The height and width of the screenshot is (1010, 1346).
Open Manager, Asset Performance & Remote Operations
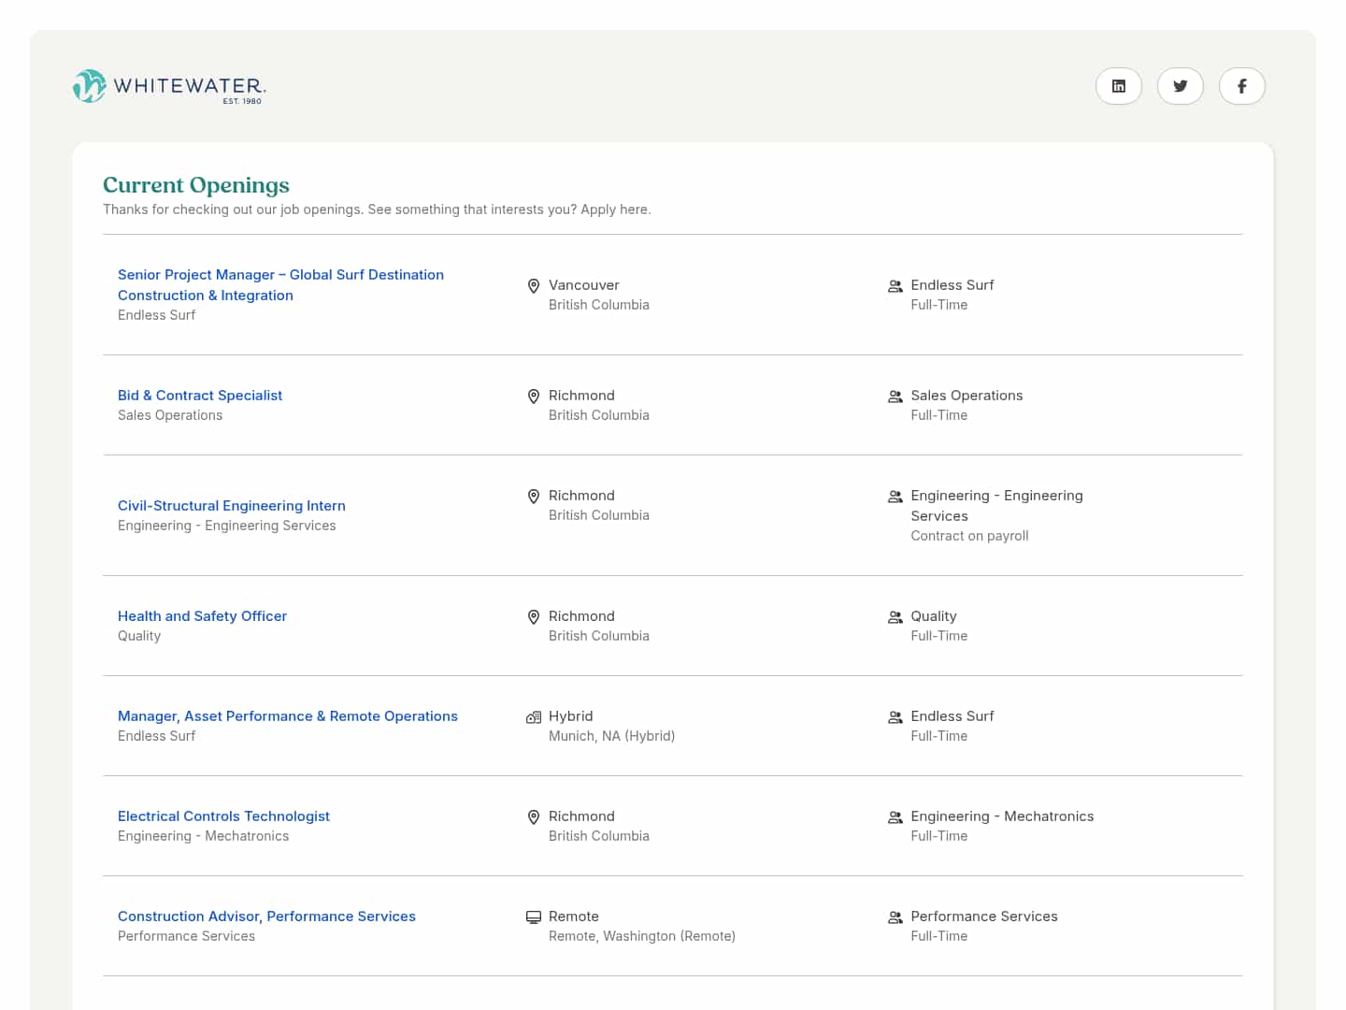tap(288, 716)
